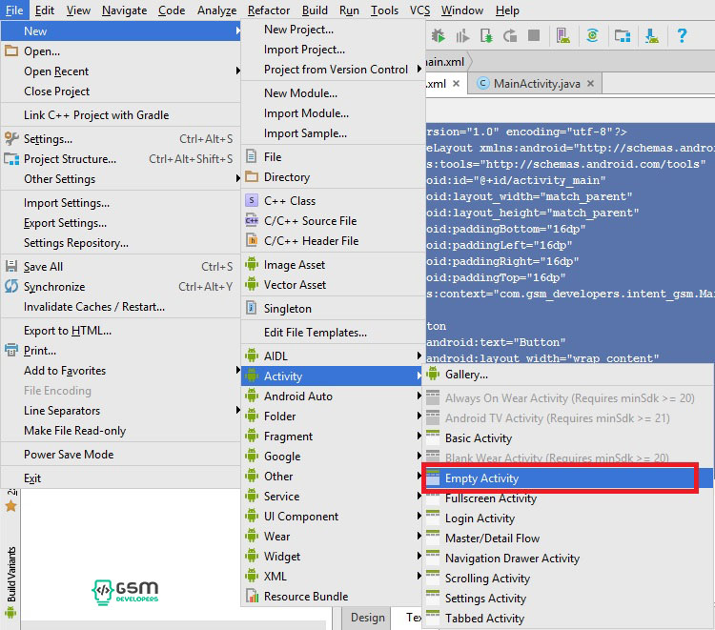Choose New Project... menu entry
Viewport: 715px width, 630px height.
point(298,30)
